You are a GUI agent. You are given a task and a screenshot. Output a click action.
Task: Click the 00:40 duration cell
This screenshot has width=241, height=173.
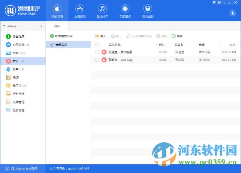point(163,60)
